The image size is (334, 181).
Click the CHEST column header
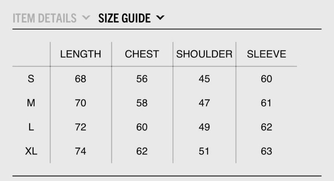click(142, 54)
